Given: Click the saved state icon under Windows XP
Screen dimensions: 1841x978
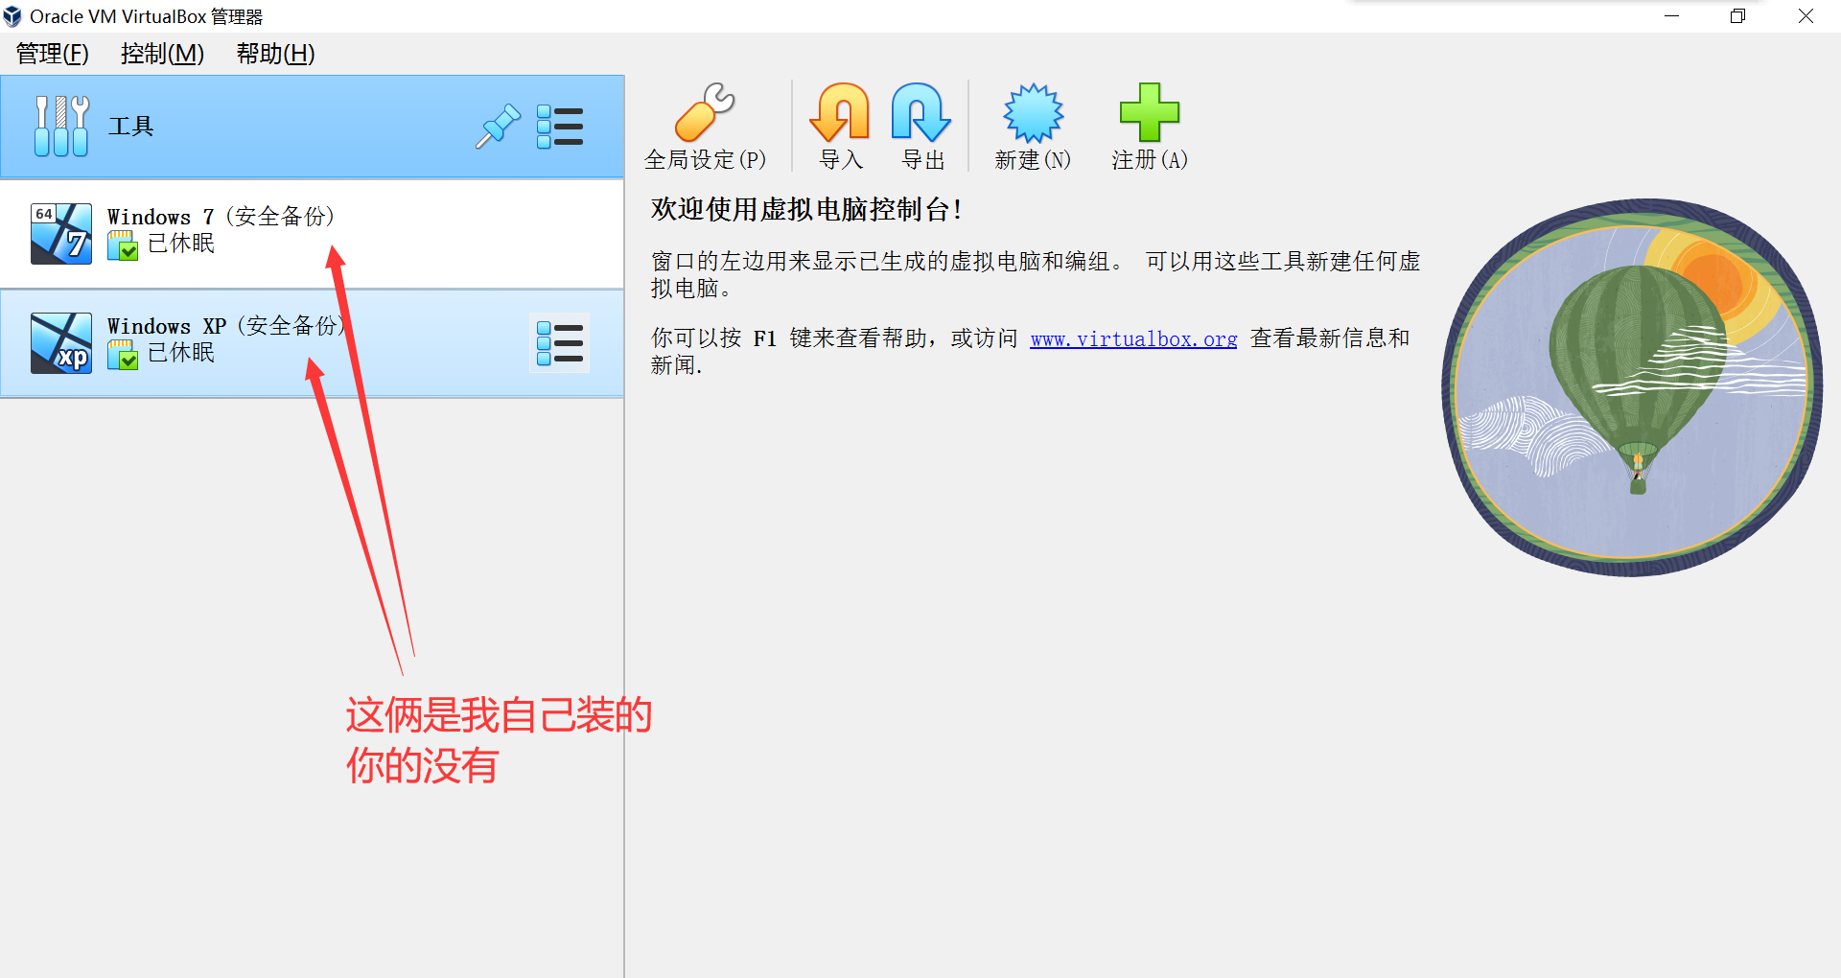Looking at the screenshot, I should [123, 355].
